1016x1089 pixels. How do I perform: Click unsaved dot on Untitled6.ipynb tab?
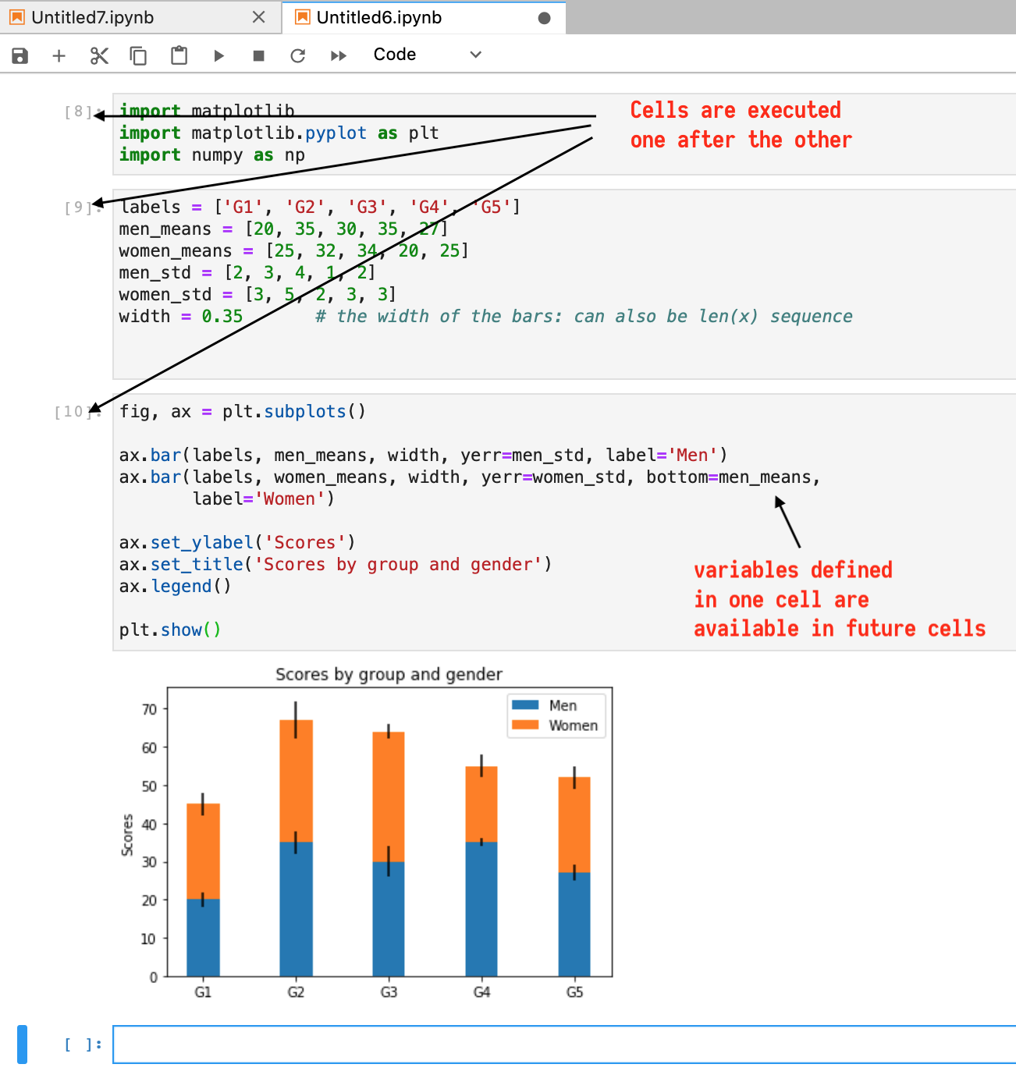[x=544, y=18]
